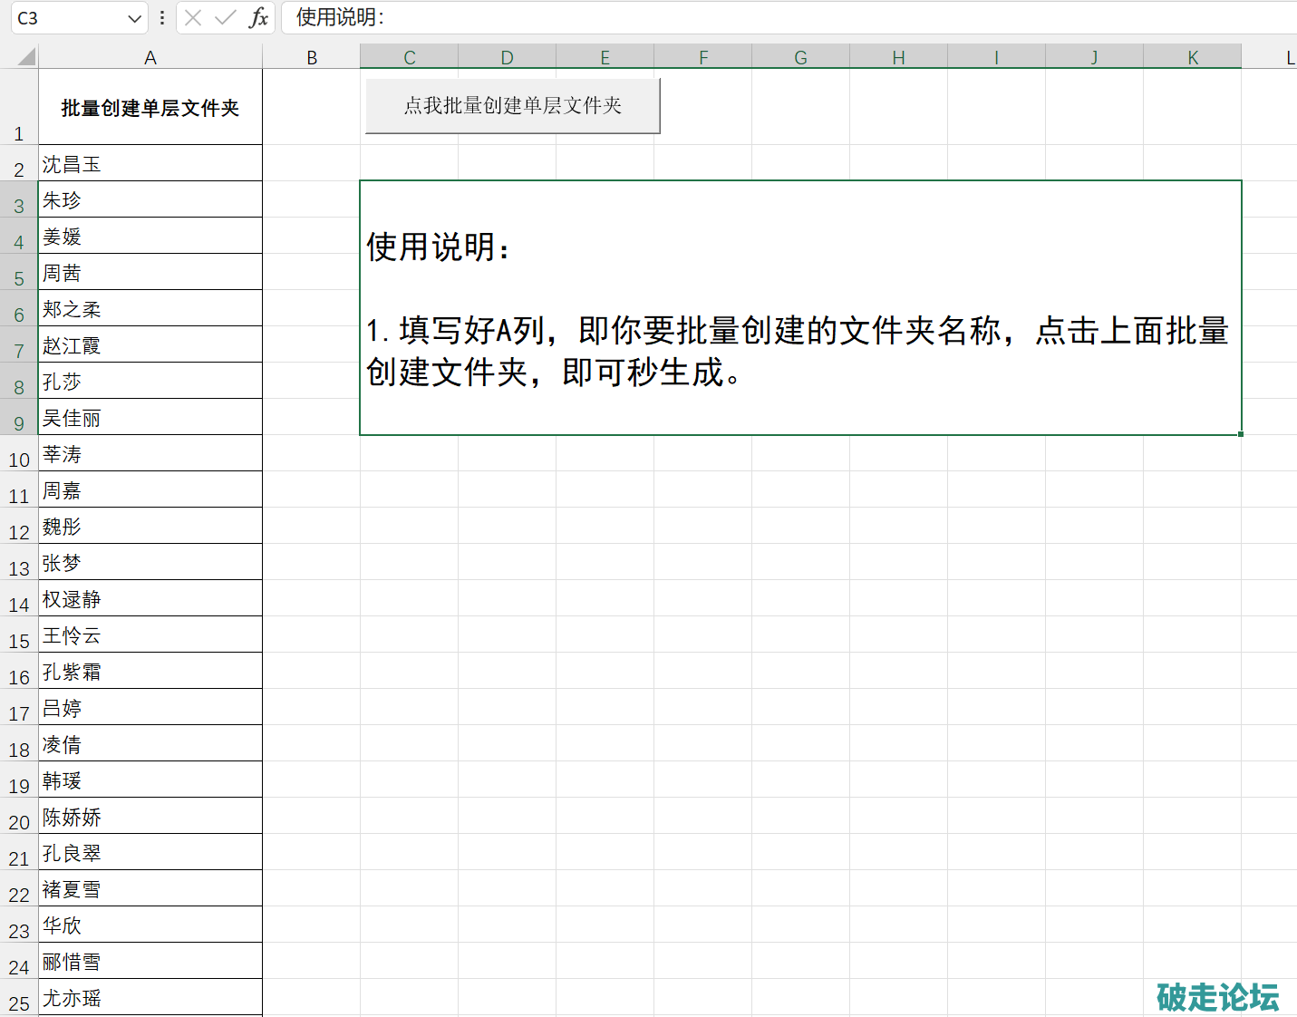The image size is (1297, 1017).
Task: Click the Enter checkmark icon in formula bar
Action: (226, 18)
